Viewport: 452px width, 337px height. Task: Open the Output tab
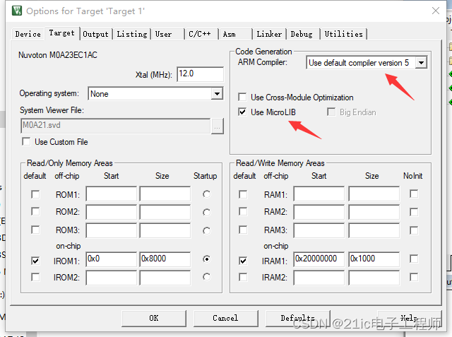(96, 34)
